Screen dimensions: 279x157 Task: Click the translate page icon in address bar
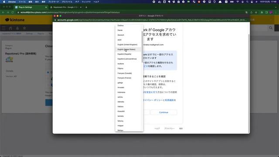pos(246,12)
